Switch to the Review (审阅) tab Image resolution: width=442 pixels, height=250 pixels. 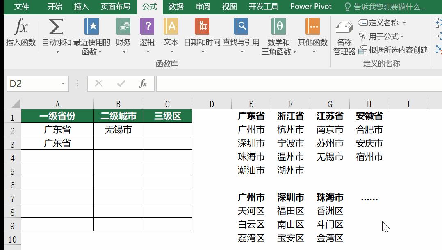(x=203, y=7)
